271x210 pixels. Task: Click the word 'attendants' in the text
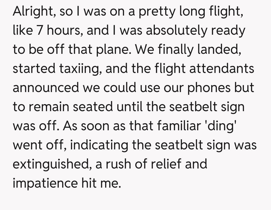pyautogui.click(x=222, y=69)
